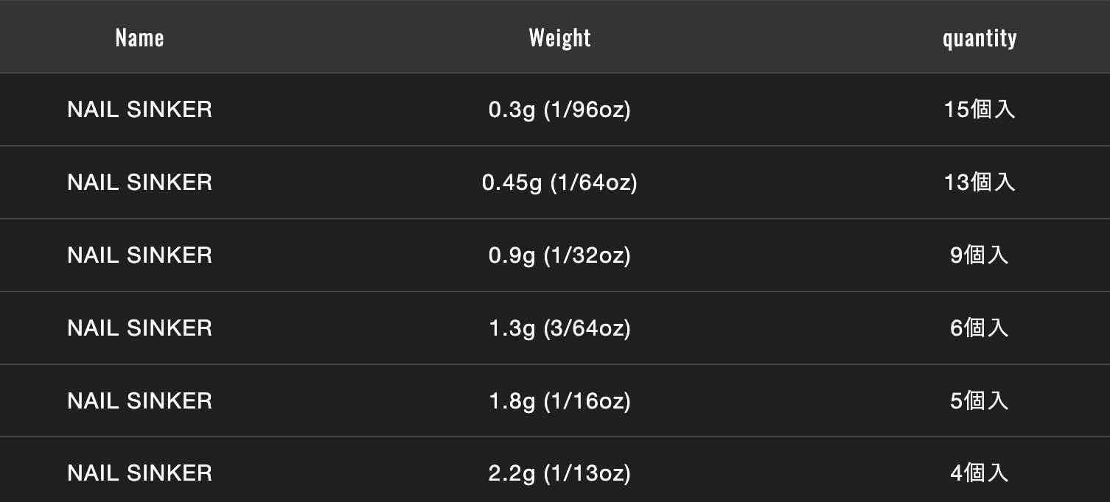Select the 0.9g (1/32oz) weight cell
1110x502 pixels.
559,255
